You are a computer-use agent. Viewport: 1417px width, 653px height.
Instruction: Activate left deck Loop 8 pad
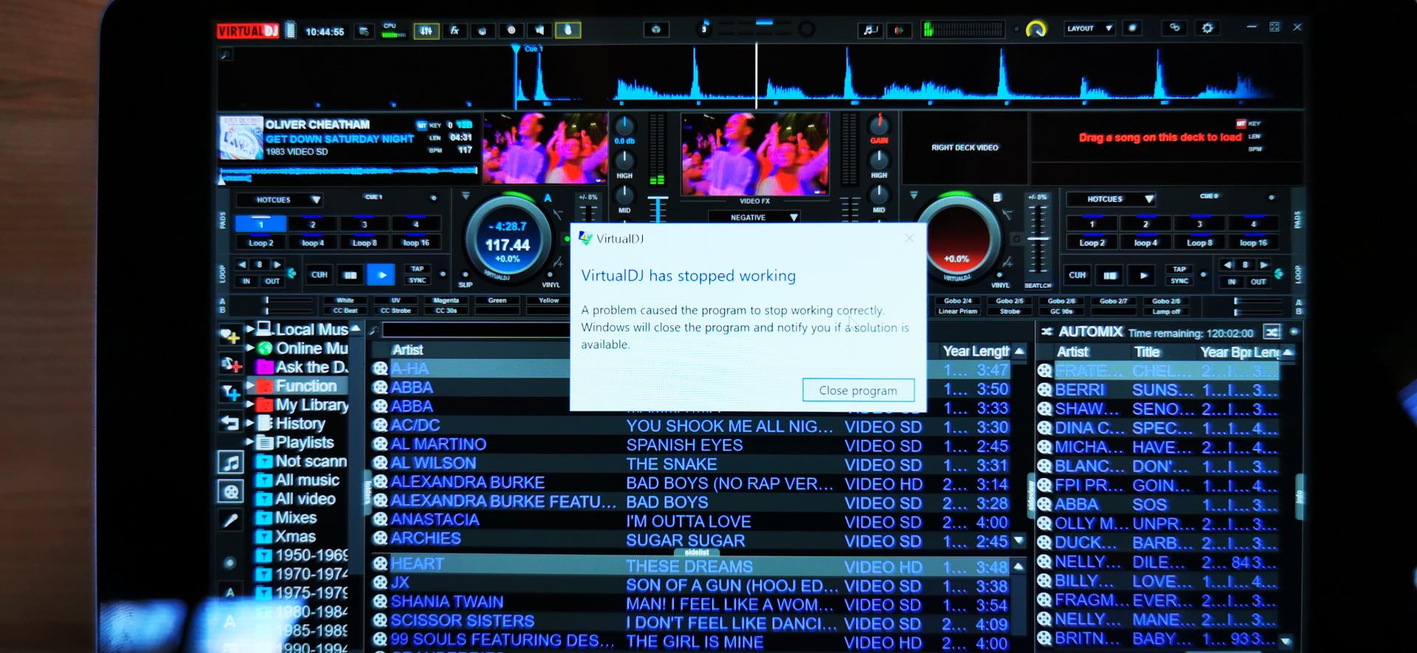pyautogui.click(x=364, y=242)
